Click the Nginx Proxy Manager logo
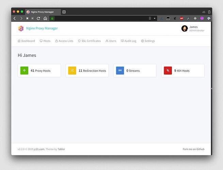This screenshot has width=223, height=170. [x=21, y=29]
